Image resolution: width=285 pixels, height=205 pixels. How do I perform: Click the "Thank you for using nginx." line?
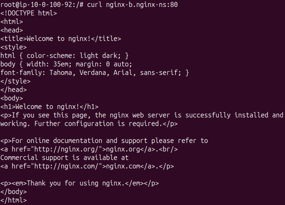[79, 183]
